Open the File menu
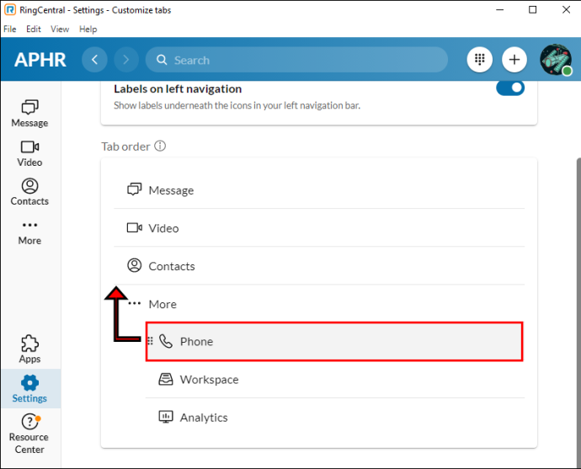The width and height of the screenshot is (581, 469). click(10, 29)
